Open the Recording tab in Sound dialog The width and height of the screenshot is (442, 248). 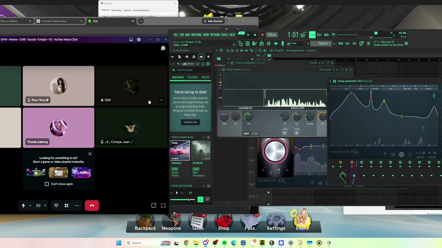[x=116, y=10]
